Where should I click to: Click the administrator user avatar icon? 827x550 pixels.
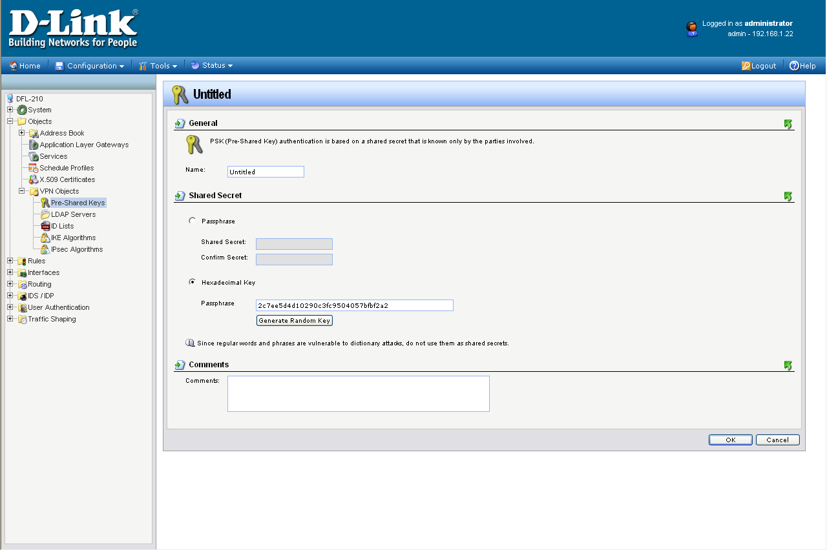point(692,28)
